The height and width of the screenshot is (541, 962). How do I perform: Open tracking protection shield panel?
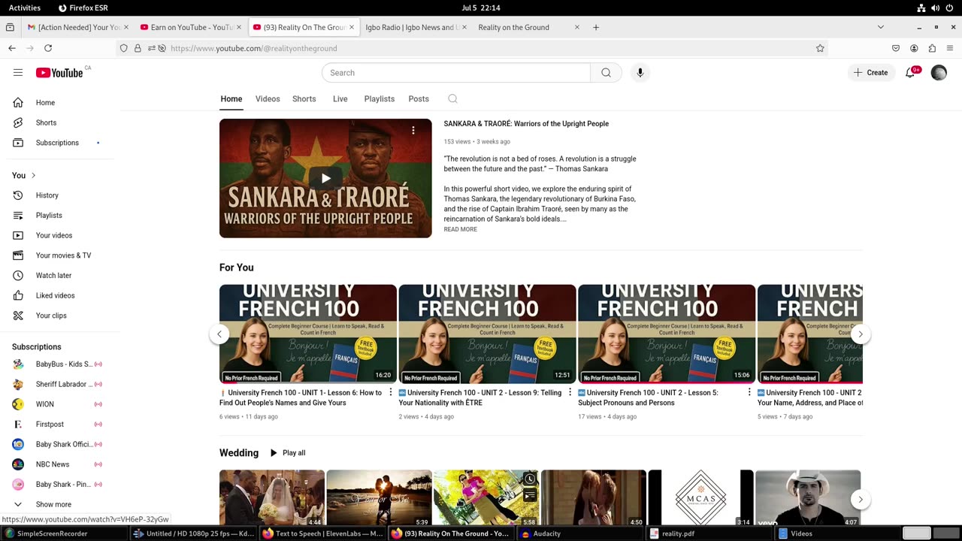pyautogui.click(x=124, y=48)
